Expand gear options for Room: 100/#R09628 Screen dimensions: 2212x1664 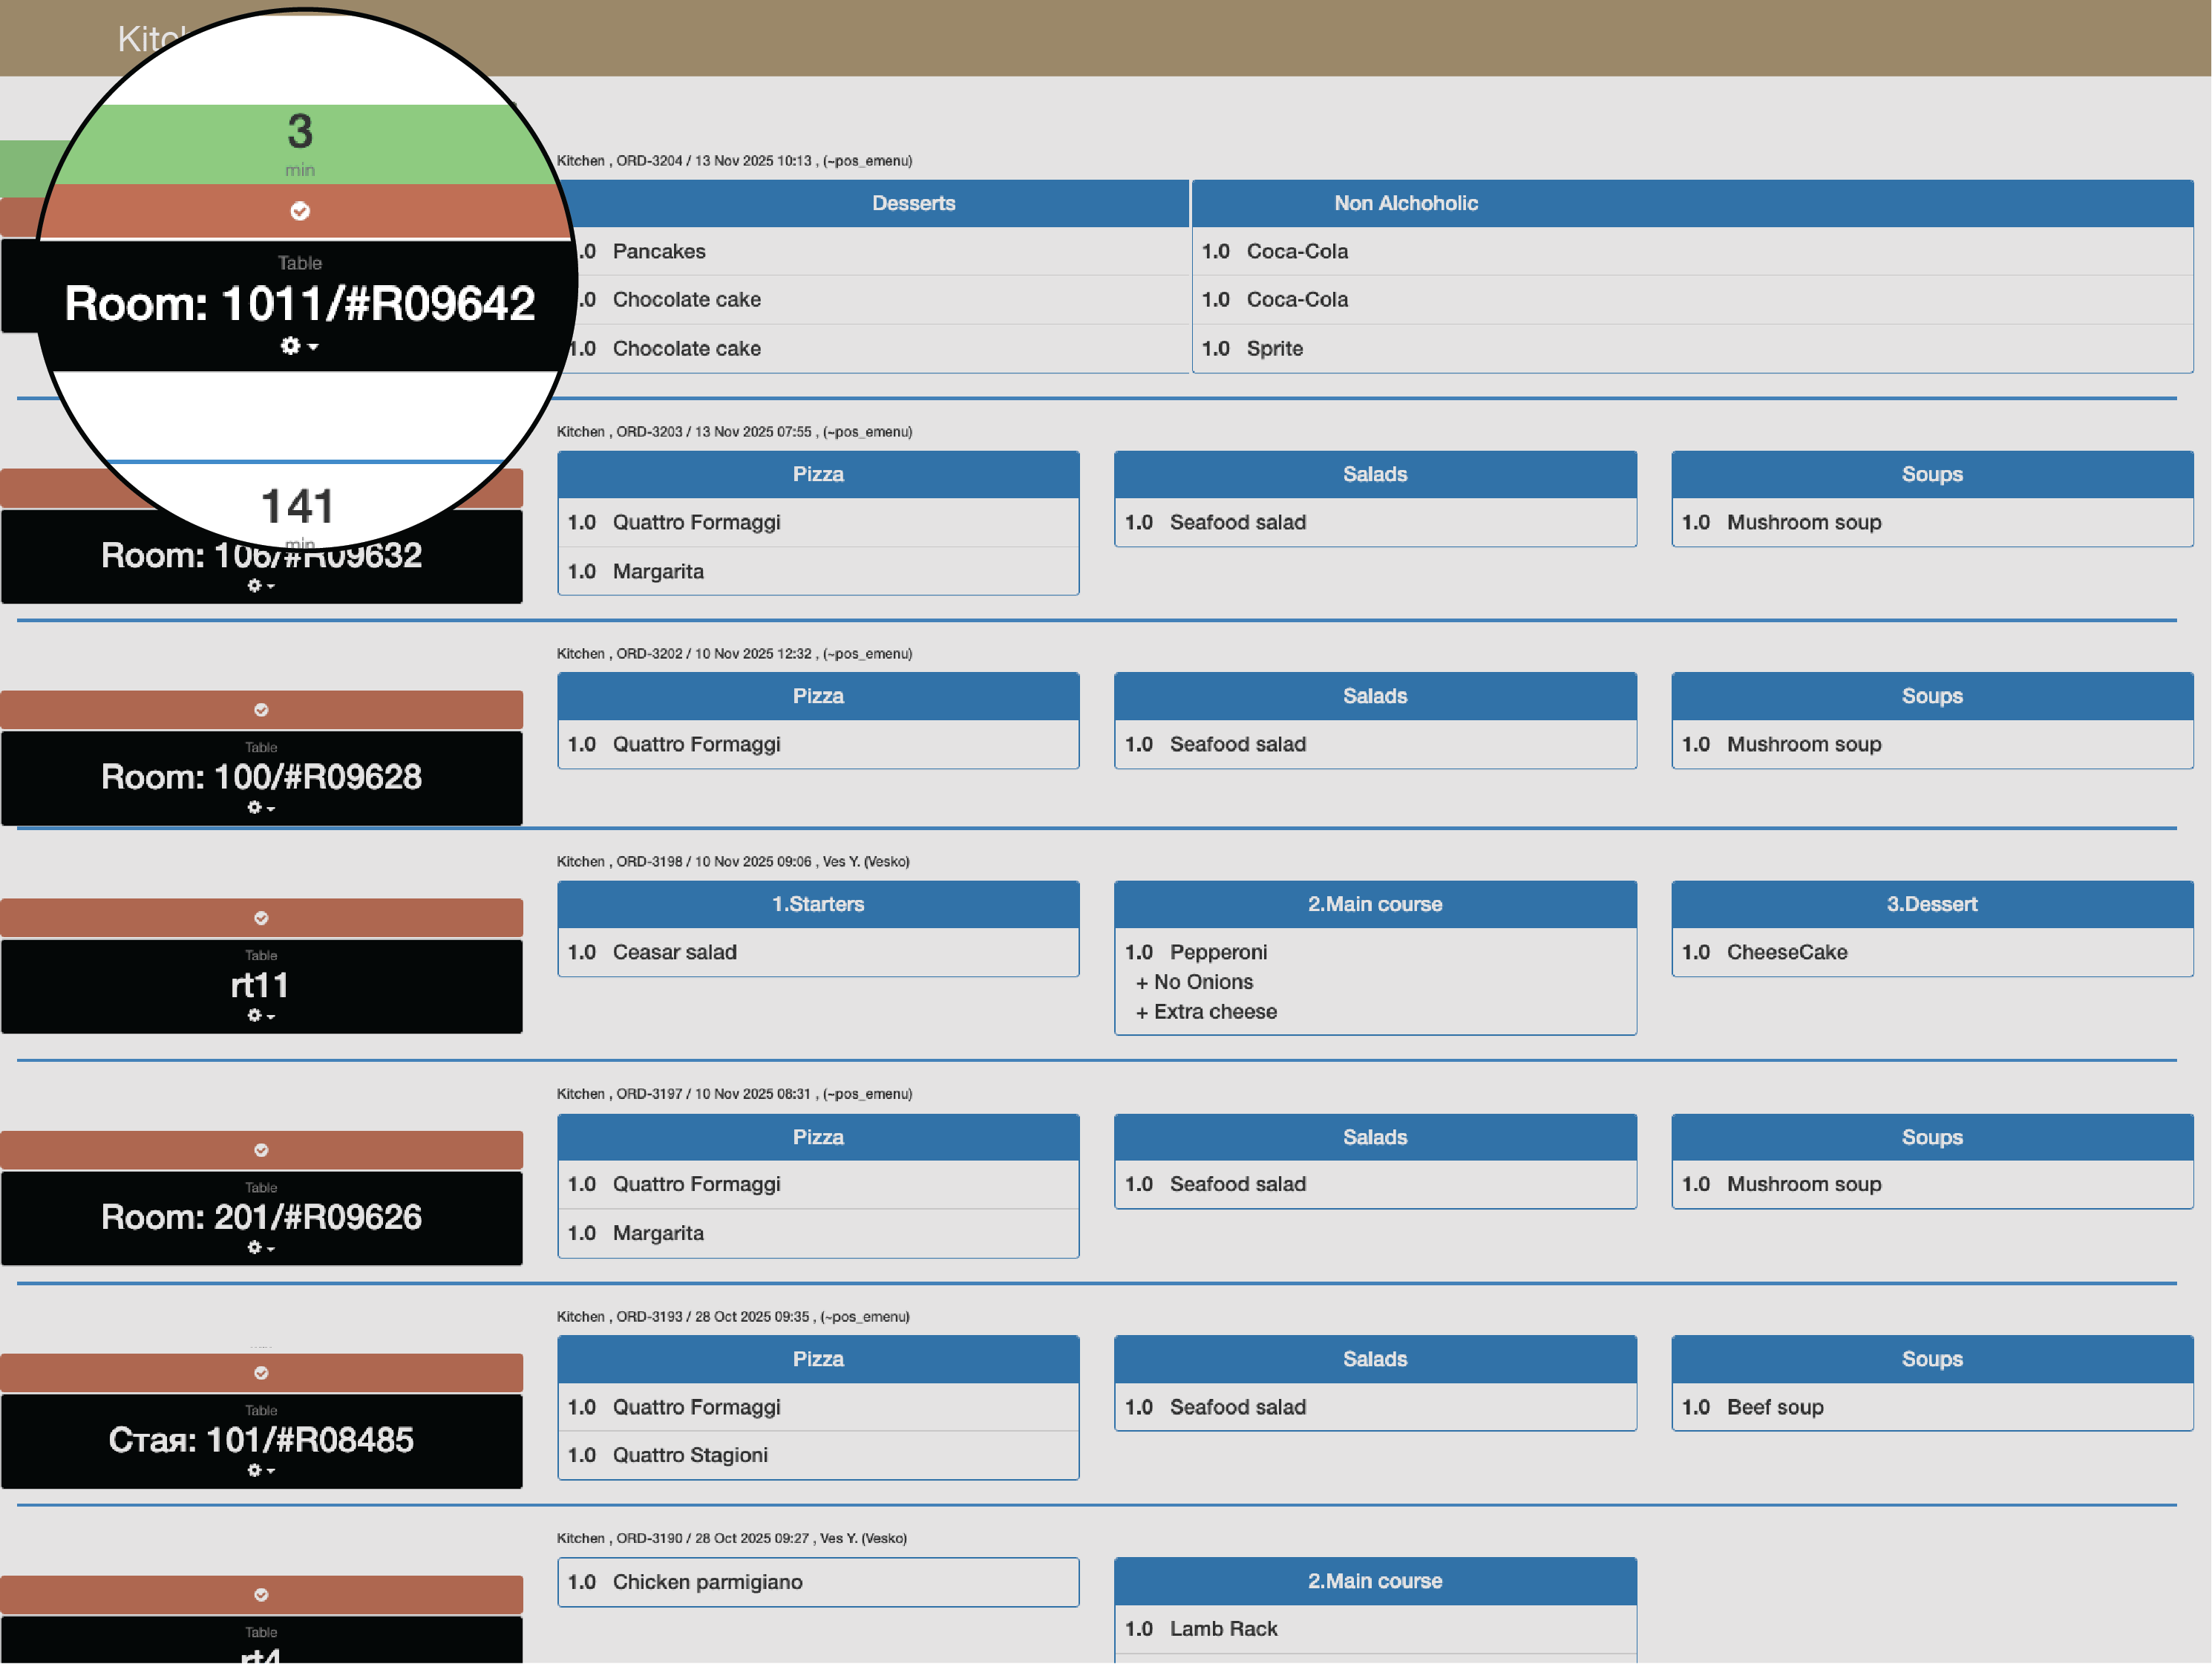260,807
